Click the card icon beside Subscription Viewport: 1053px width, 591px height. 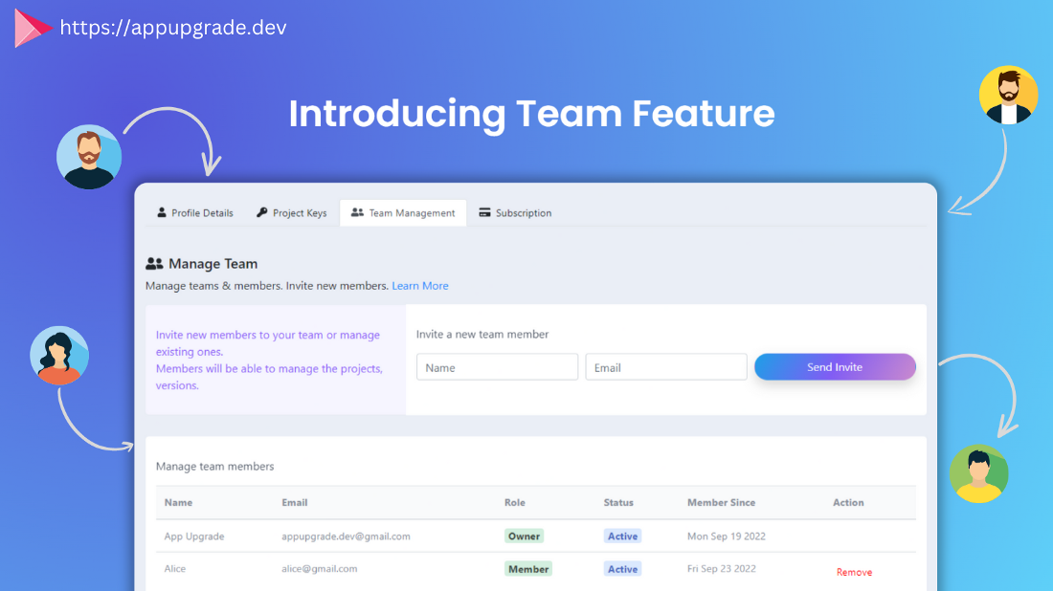485,212
